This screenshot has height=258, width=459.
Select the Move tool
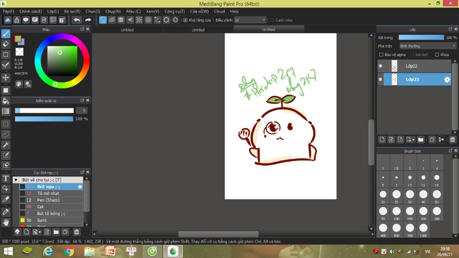(5, 77)
